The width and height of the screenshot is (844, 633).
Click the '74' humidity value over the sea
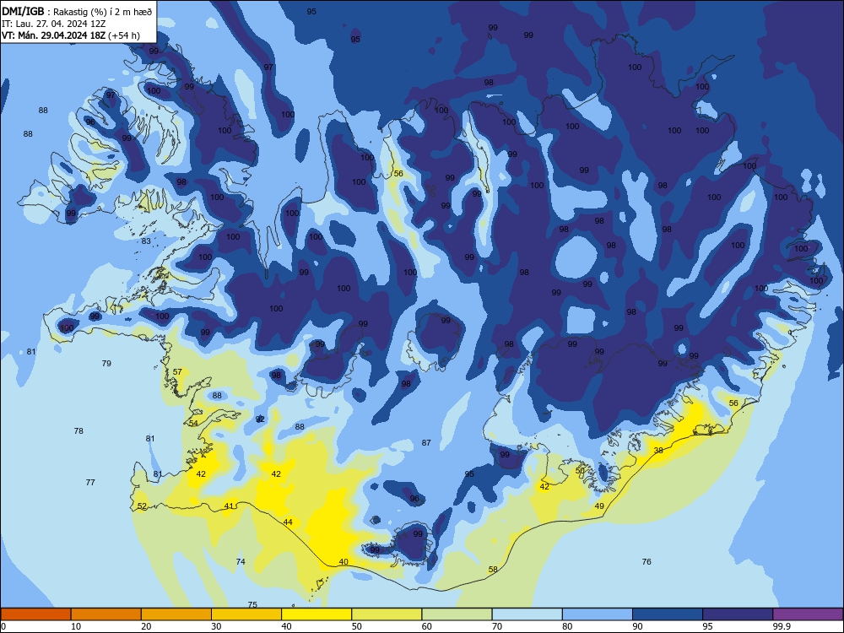click(241, 561)
